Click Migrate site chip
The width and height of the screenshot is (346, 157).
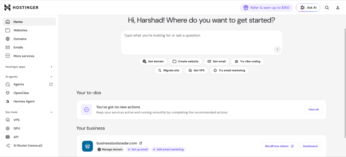[x=169, y=70]
